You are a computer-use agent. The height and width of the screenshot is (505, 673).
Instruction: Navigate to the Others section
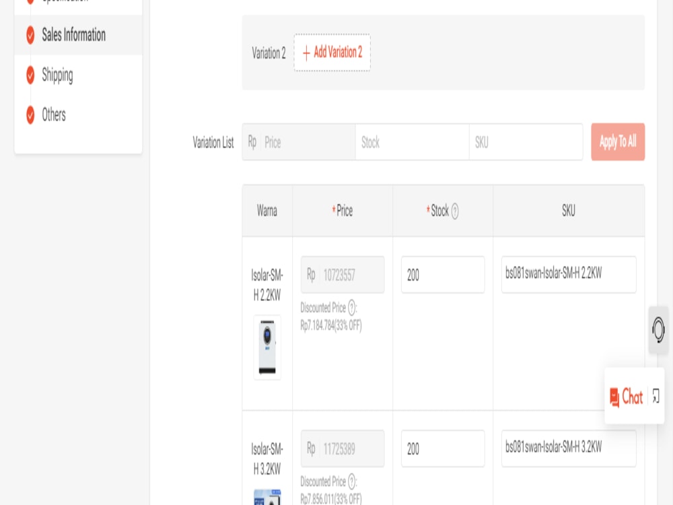coord(54,115)
